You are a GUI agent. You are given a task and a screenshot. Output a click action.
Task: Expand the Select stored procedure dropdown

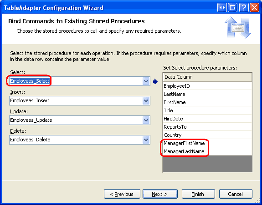click(146, 81)
